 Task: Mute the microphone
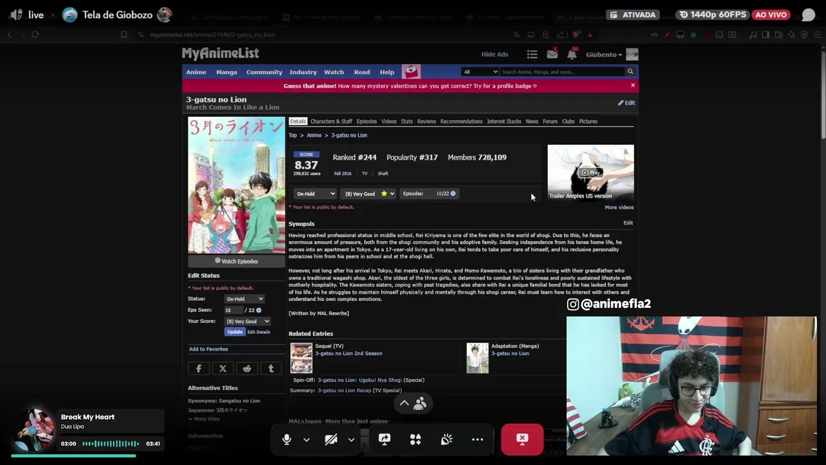(287, 439)
